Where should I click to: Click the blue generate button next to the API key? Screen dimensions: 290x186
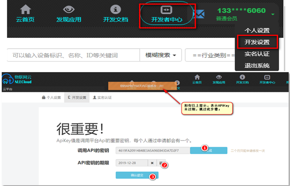click(x=209, y=151)
